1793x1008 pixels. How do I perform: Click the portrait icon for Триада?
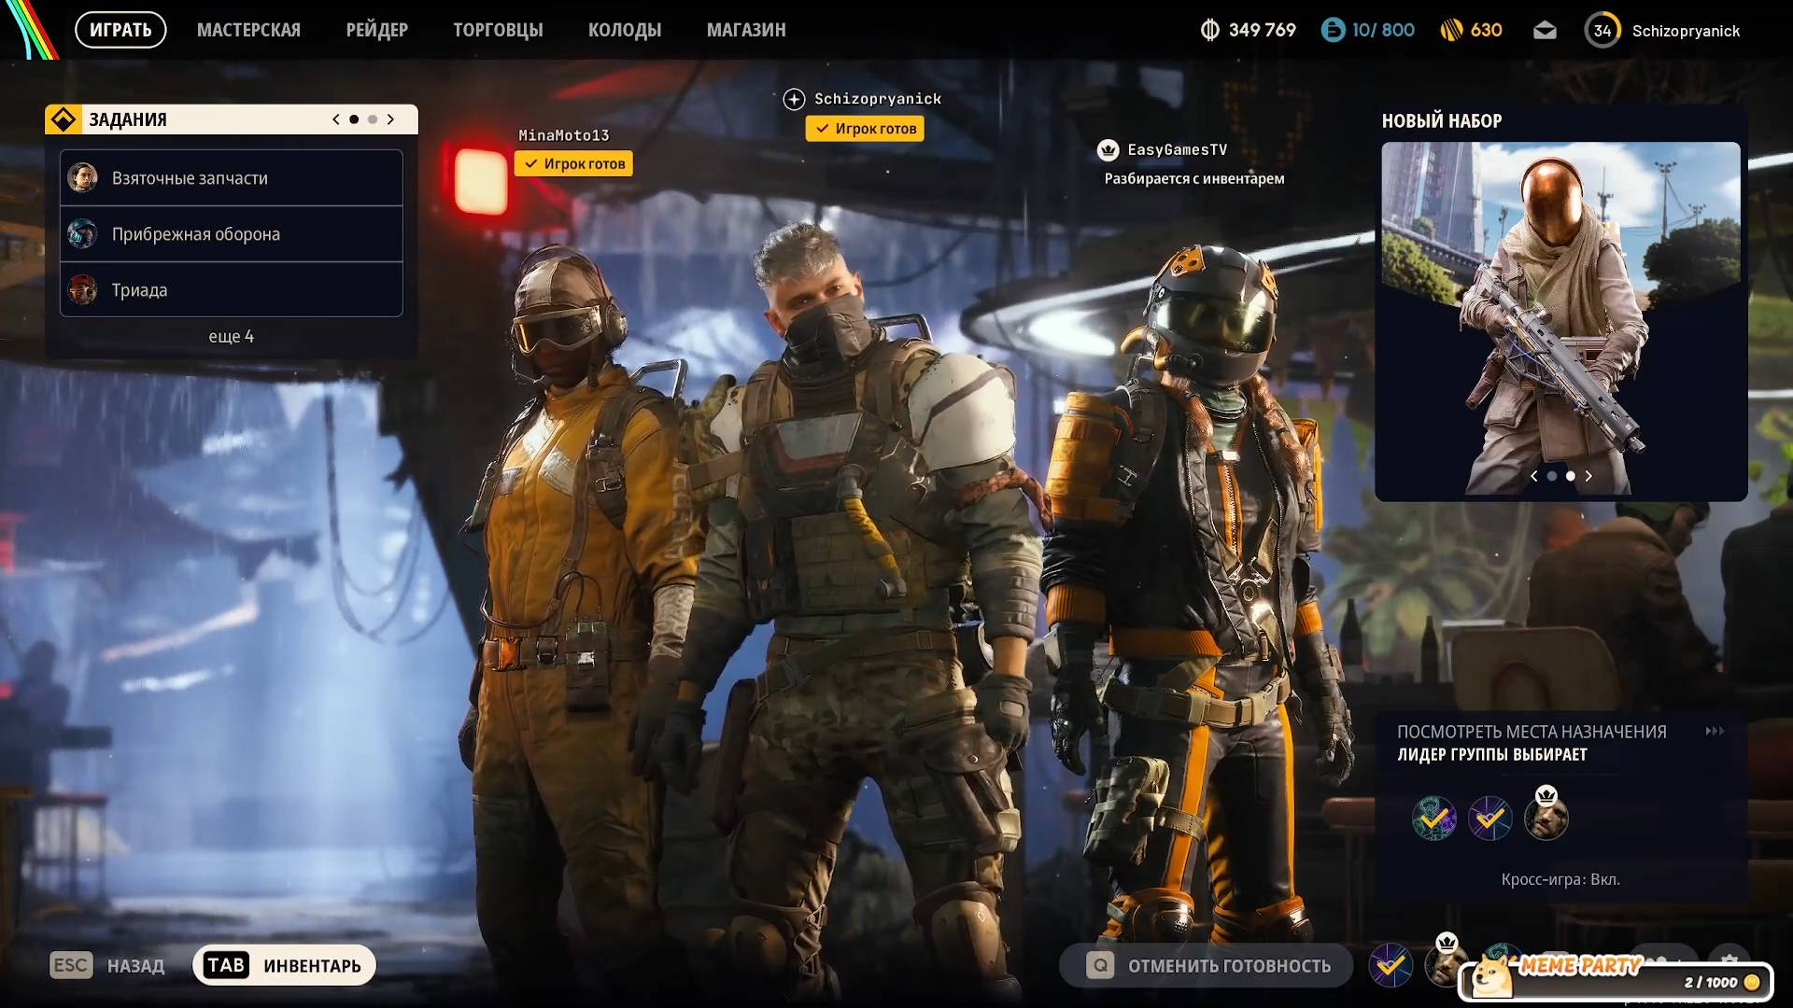pyautogui.click(x=82, y=289)
